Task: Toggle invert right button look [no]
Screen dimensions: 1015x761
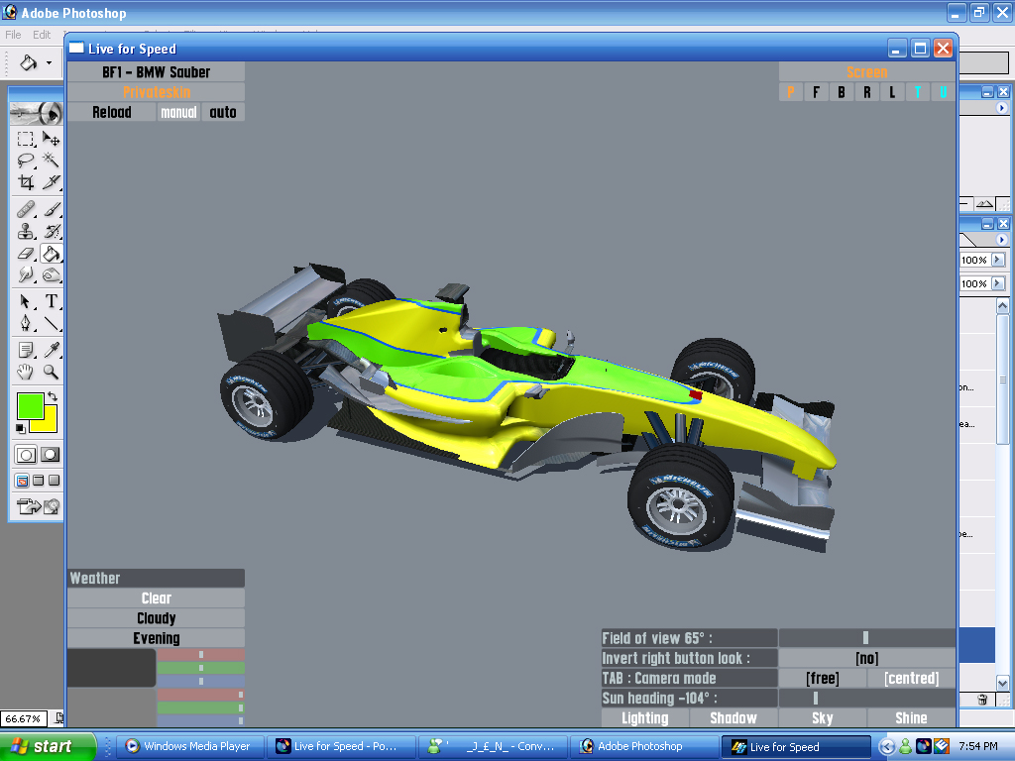Action: [x=866, y=658]
